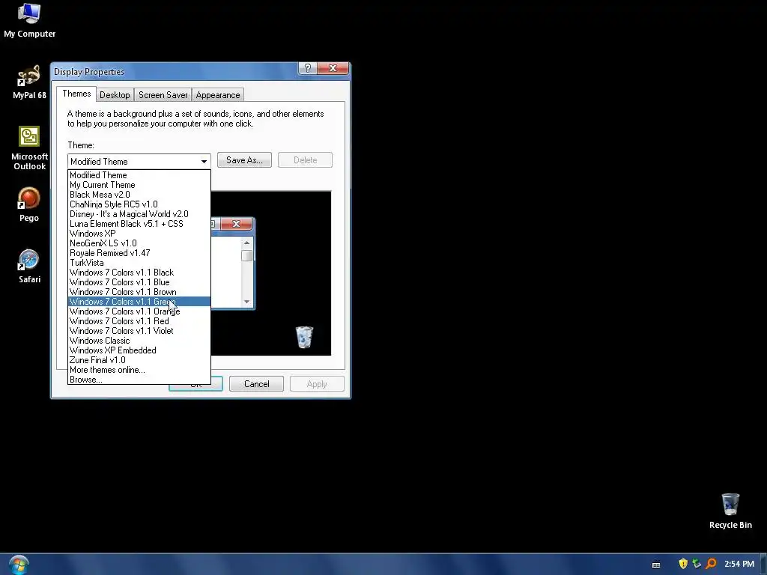This screenshot has width=767, height=575.
Task: Open the Start menu orb
Action: [x=19, y=565]
